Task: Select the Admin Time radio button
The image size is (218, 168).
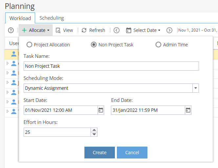Action: (158, 45)
